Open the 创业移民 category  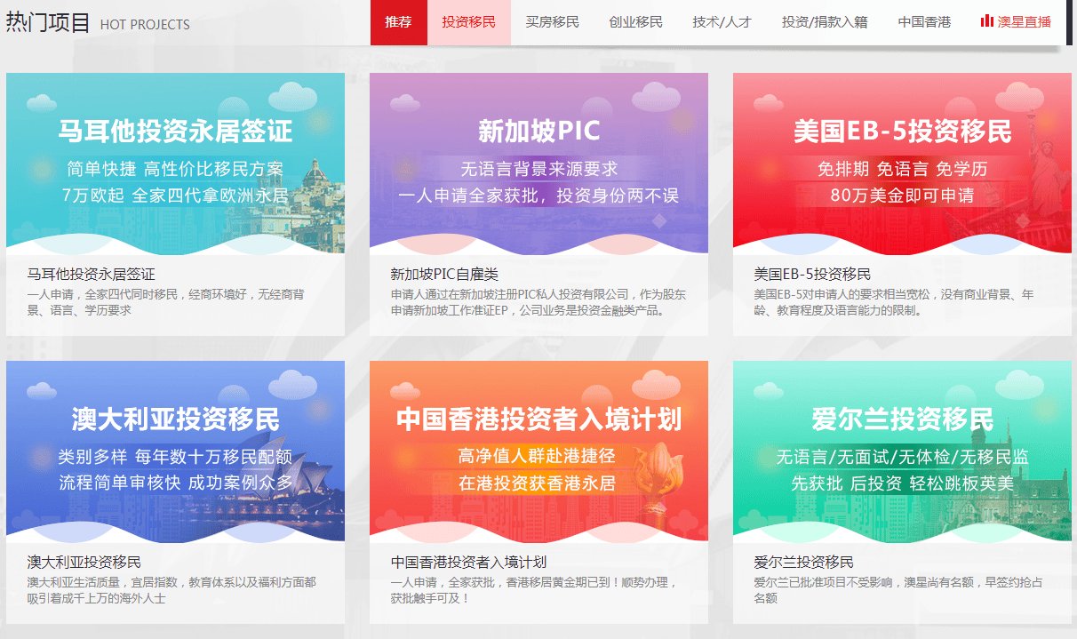click(x=635, y=20)
